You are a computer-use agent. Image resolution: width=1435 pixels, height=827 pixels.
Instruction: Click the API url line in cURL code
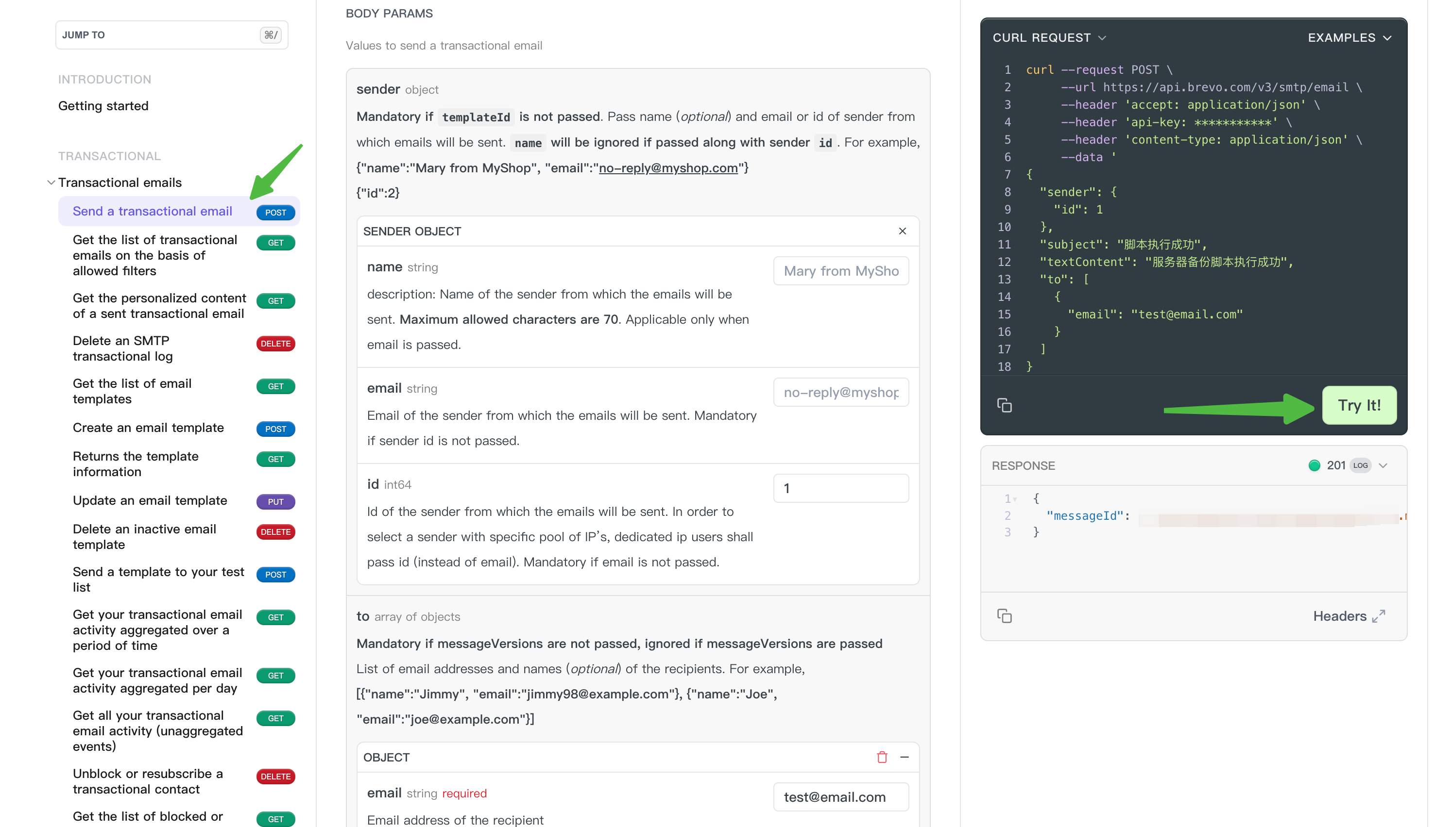[x=1211, y=87]
